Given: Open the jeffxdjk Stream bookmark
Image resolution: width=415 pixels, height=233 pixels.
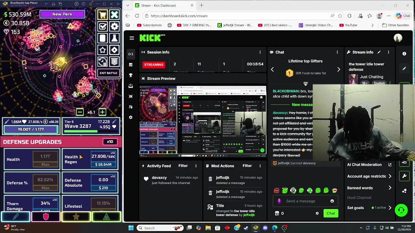Looking at the screenshot, I should click(x=235, y=25).
